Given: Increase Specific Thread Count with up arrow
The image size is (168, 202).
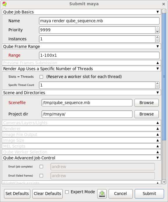Looking at the screenshot, I should (158, 83).
